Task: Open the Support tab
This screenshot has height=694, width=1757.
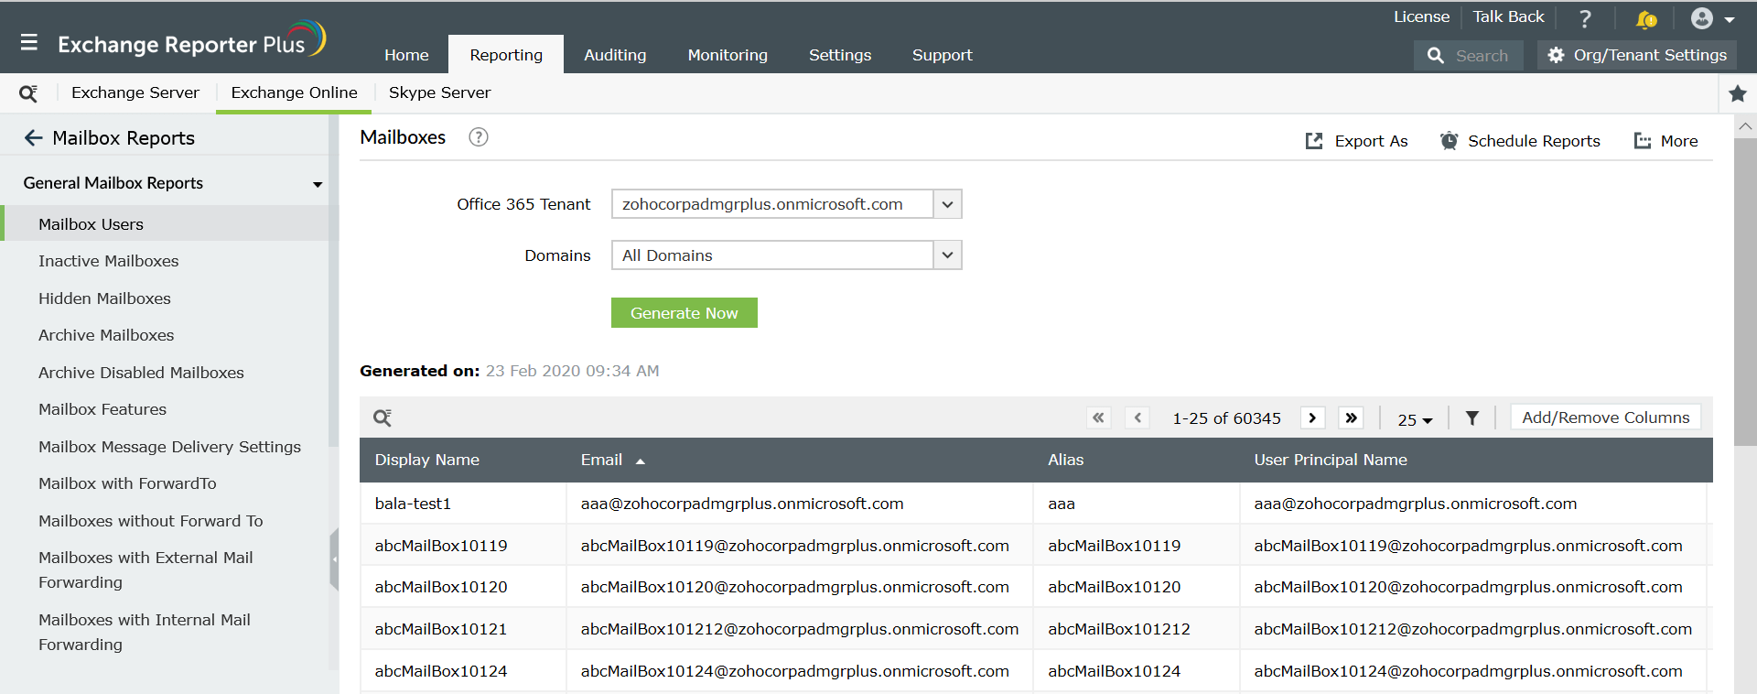Action: point(942,55)
